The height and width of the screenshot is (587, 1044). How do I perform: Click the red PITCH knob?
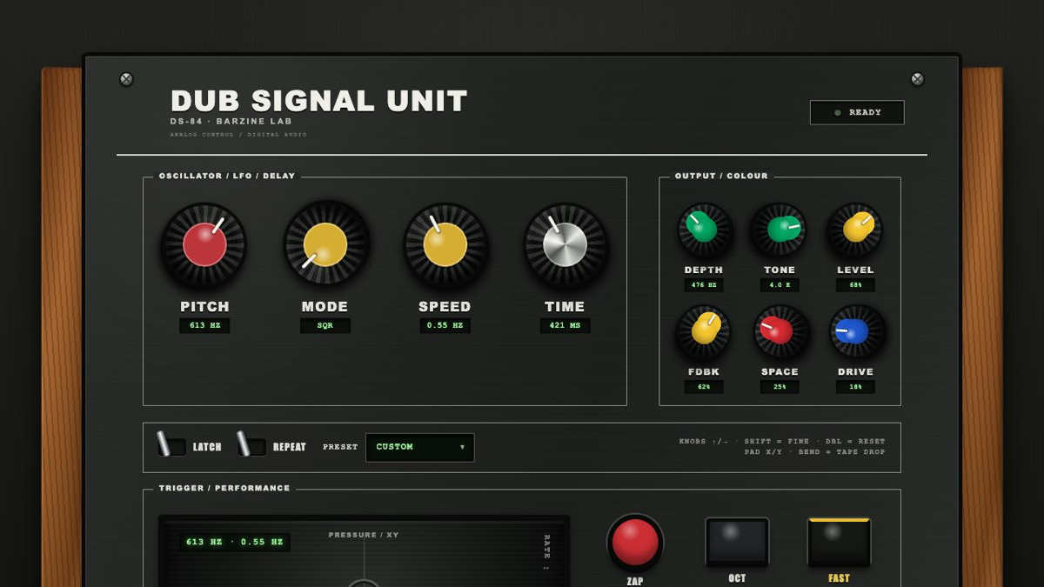[x=204, y=244]
